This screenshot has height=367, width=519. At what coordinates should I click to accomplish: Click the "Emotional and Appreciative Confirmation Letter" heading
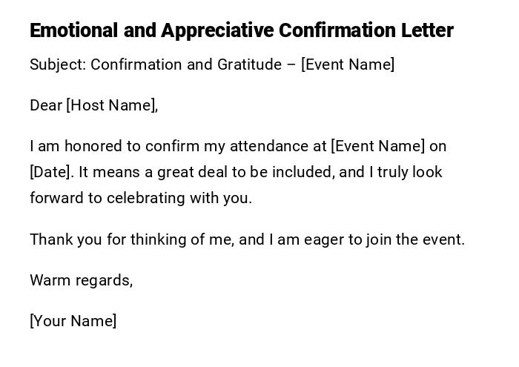tap(241, 30)
